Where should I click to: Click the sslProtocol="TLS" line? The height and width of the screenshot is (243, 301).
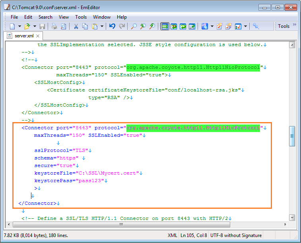point(61,150)
